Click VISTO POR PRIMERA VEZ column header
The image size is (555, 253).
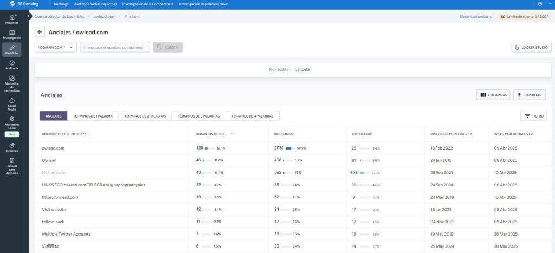click(451, 134)
